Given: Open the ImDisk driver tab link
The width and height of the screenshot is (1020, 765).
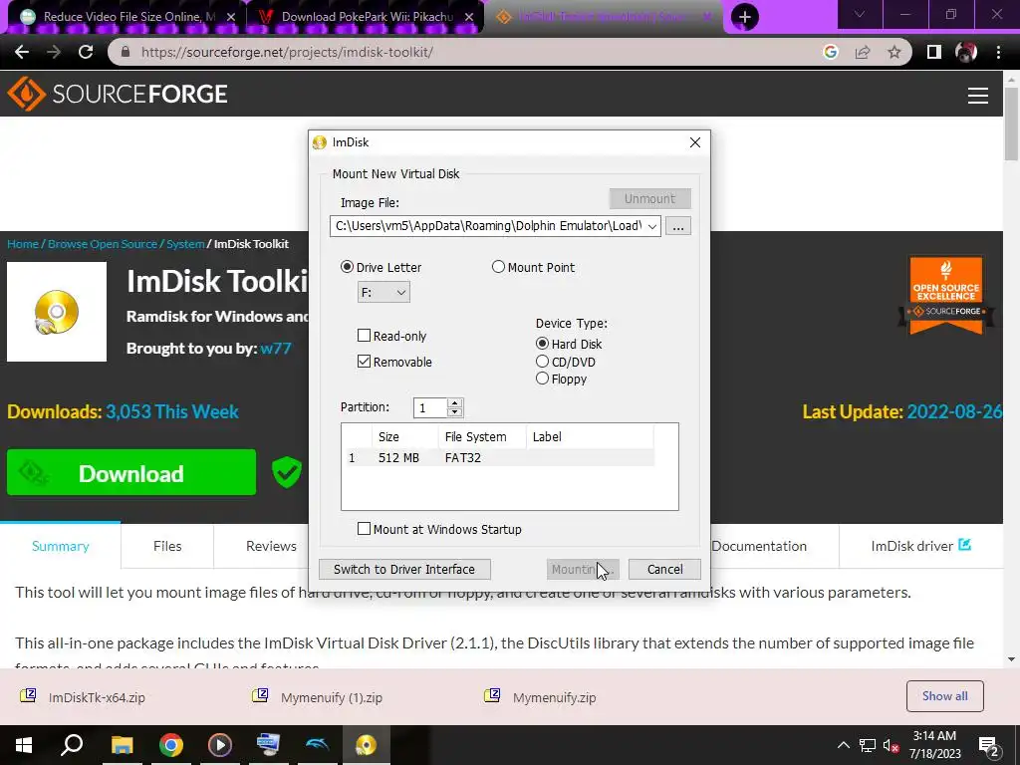Looking at the screenshot, I should click(920, 547).
